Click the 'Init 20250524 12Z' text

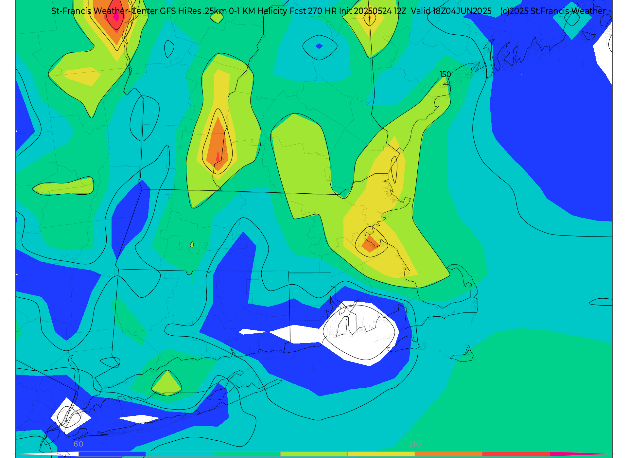373,11
